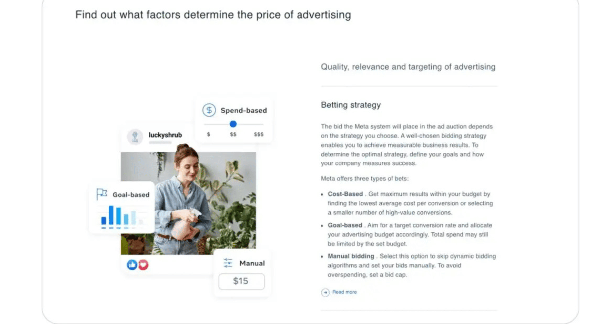Click the dollar-sign icon beside Spend-based
This screenshot has width=599, height=324.
pyautogui.click(x=209, y=110)
